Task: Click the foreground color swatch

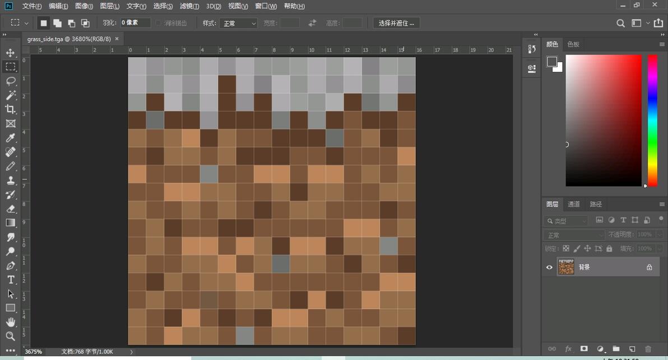Action: click(551, 61)
